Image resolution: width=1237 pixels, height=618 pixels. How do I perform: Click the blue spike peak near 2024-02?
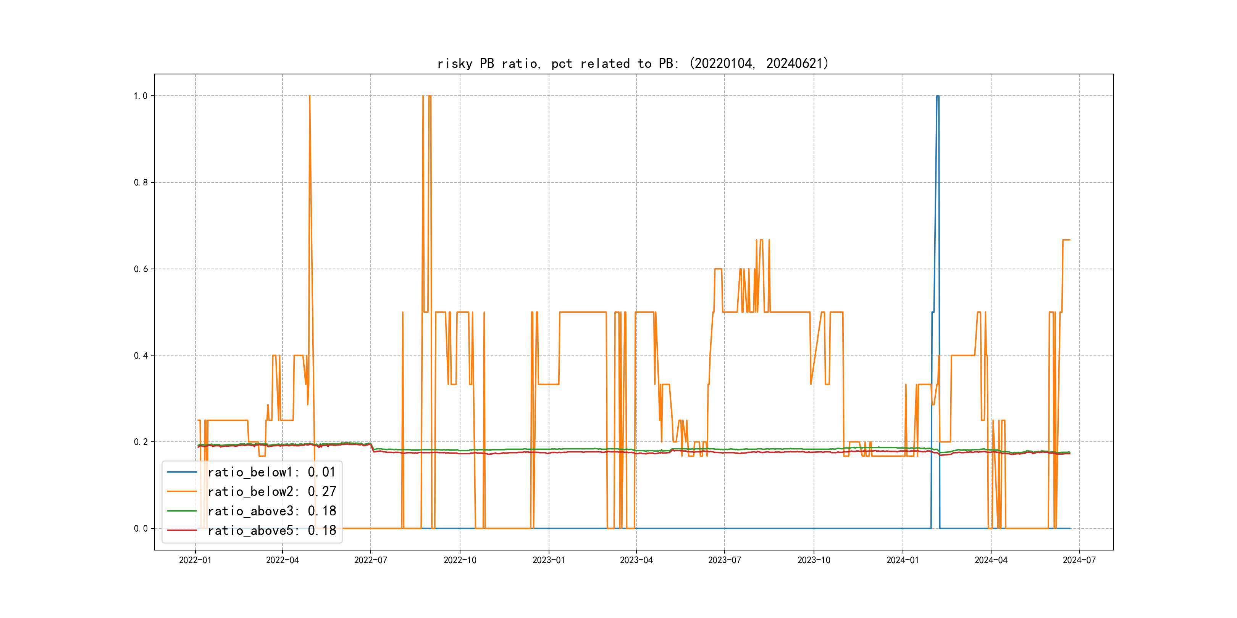click(x=937, y=97)
